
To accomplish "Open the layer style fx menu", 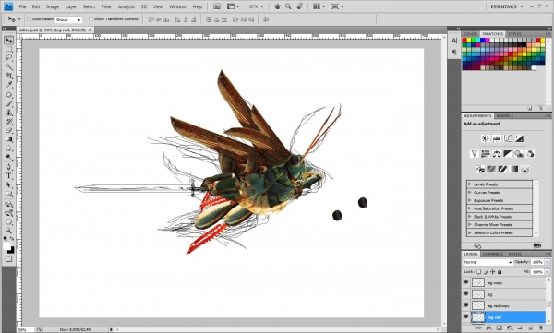I will 488,328.
